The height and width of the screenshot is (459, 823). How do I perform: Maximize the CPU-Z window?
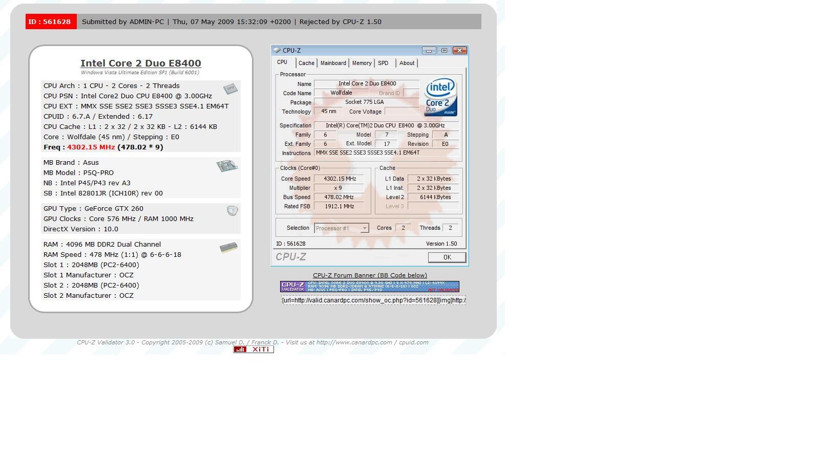[x=444, y=50]
